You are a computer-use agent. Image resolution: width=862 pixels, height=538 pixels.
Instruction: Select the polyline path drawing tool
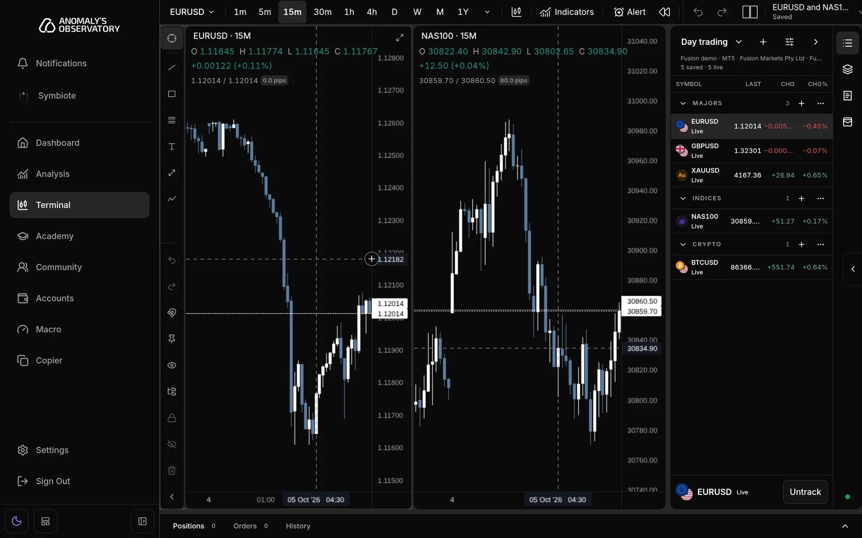coord(172,199)
